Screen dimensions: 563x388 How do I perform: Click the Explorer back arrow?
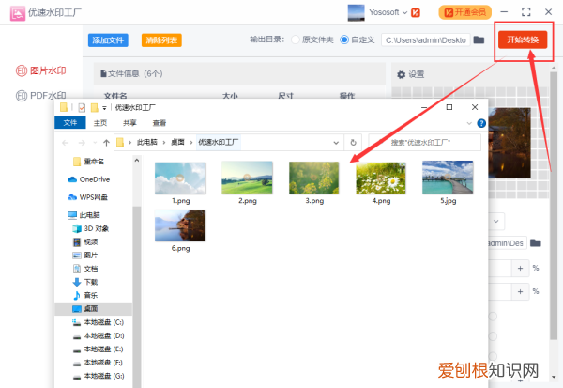coord(66,143)
